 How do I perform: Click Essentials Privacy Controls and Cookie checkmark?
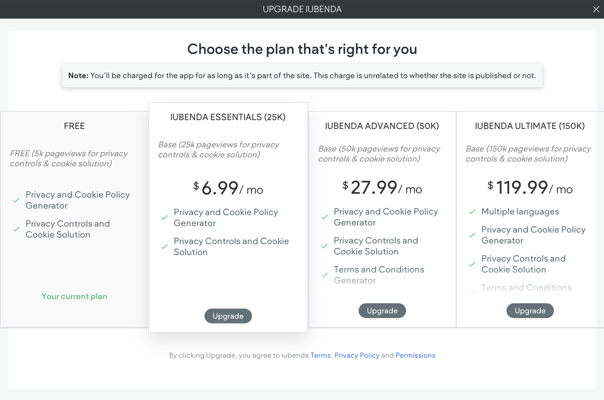click(x=164, y=247)
